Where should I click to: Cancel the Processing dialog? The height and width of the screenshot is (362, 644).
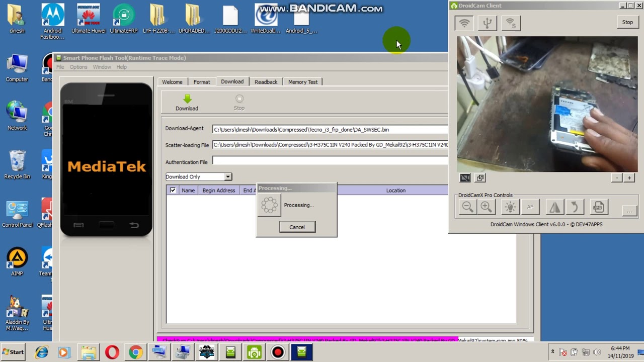297,227
